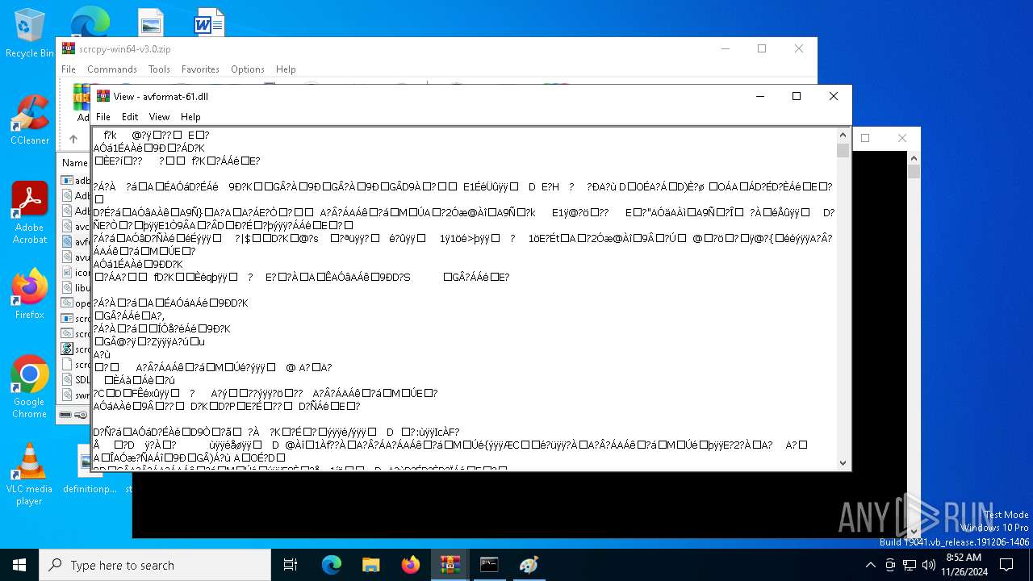Click the WinRAR icon in viewer title bar

[x=103, y=96]
